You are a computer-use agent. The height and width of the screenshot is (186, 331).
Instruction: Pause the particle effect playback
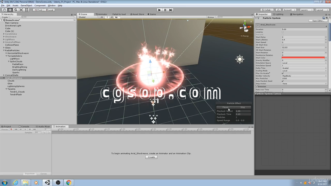pyautogui.click(x=225, y=107)
